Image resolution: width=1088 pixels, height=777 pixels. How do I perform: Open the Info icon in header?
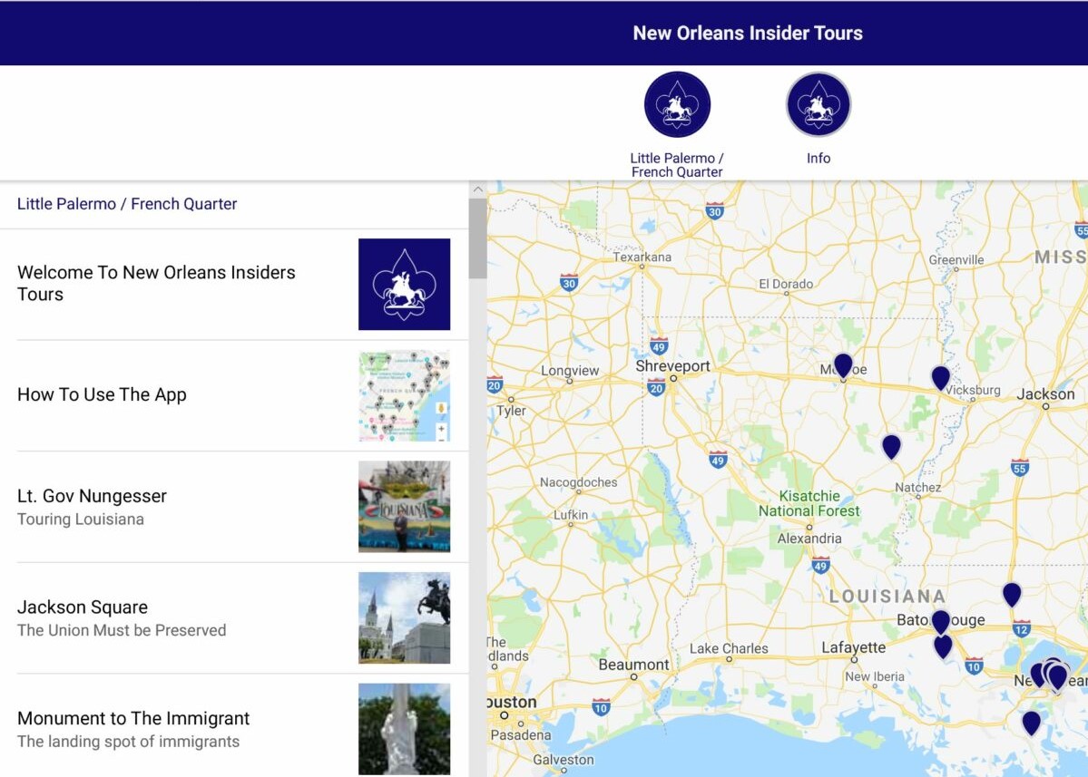[x=818, y=105]
